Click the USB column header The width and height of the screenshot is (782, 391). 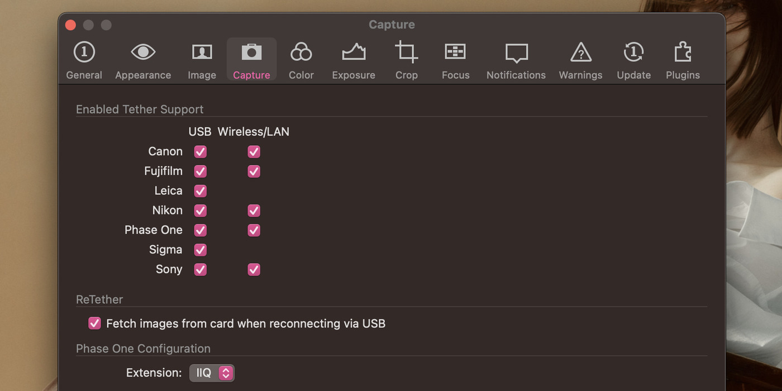pyautogui.click(x=200, y=132)
